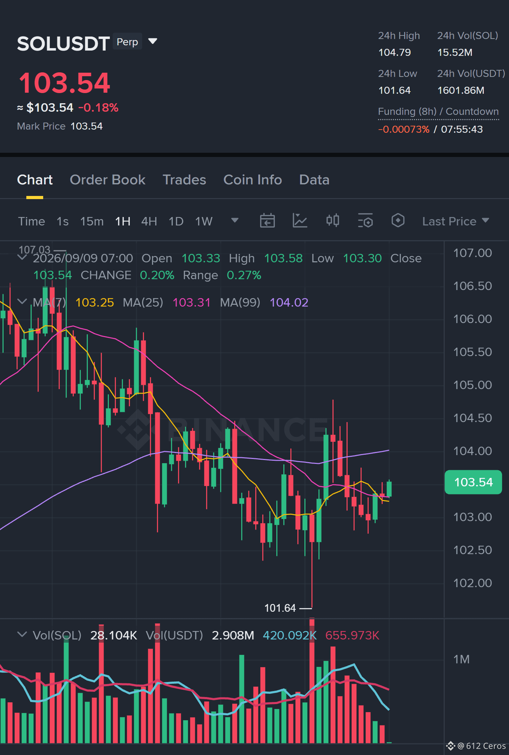Viewport: 509px width, 755px height.
Task: Open the line chart indicators icon
Action: pos(300,221)
